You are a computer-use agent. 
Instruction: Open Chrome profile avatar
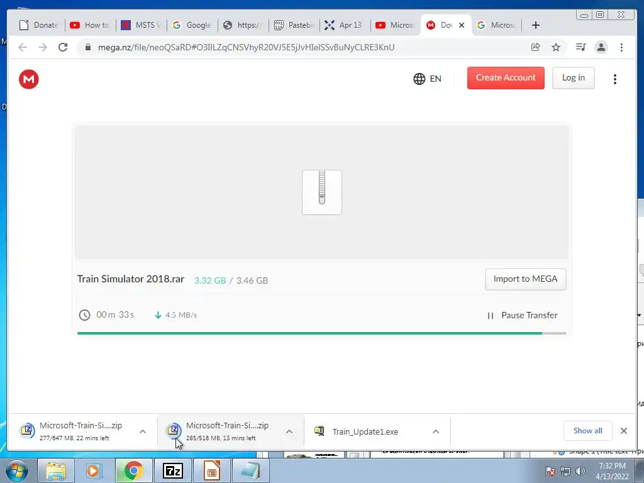tap(601, 47)
